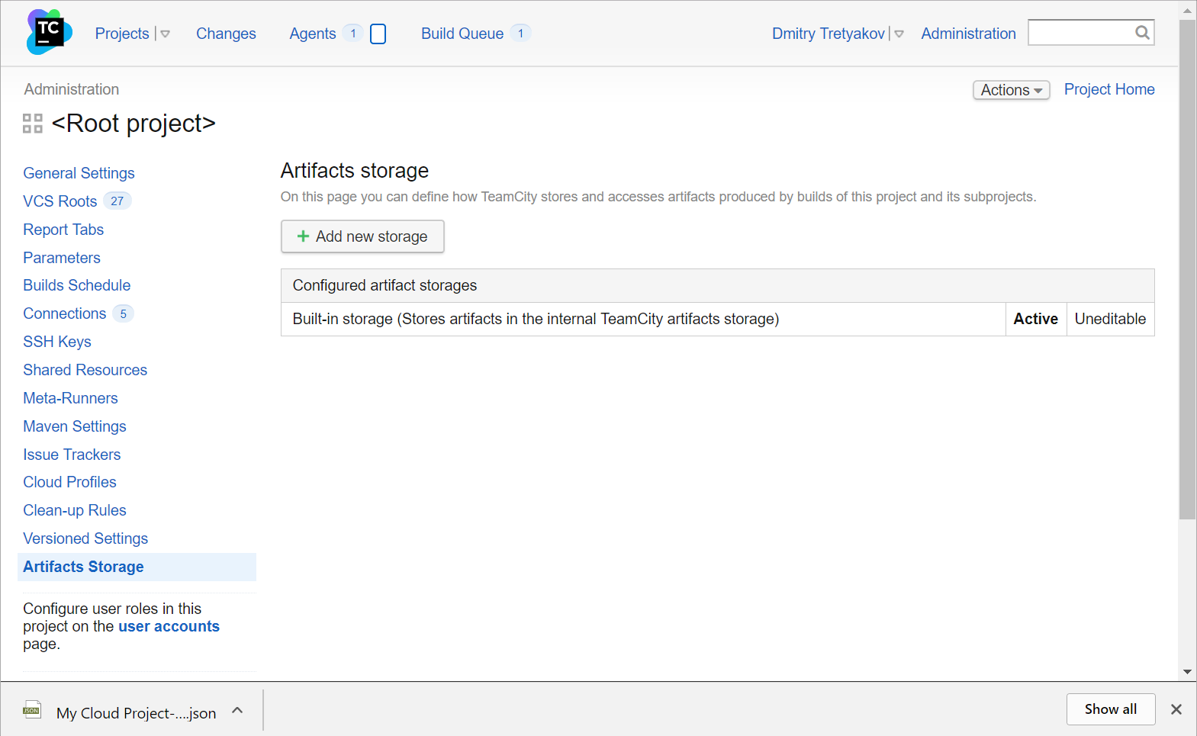The height and width of the screenshot is (736, 1197).
Task: Click the Built-in storage row text
Action: pos(536,319)
